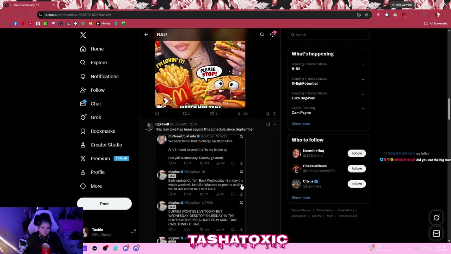Share the Cuffem/C5 at nite quoted tweet
This screenshot has width=451, height=254.
click(x=241, y=163)
